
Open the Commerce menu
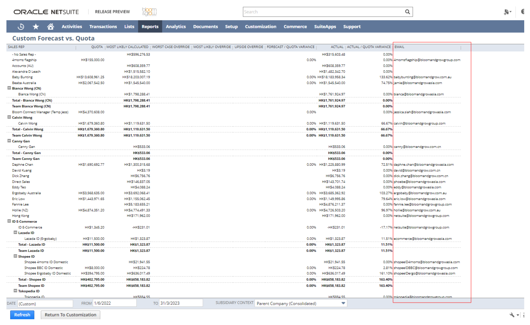click(295, 27)
